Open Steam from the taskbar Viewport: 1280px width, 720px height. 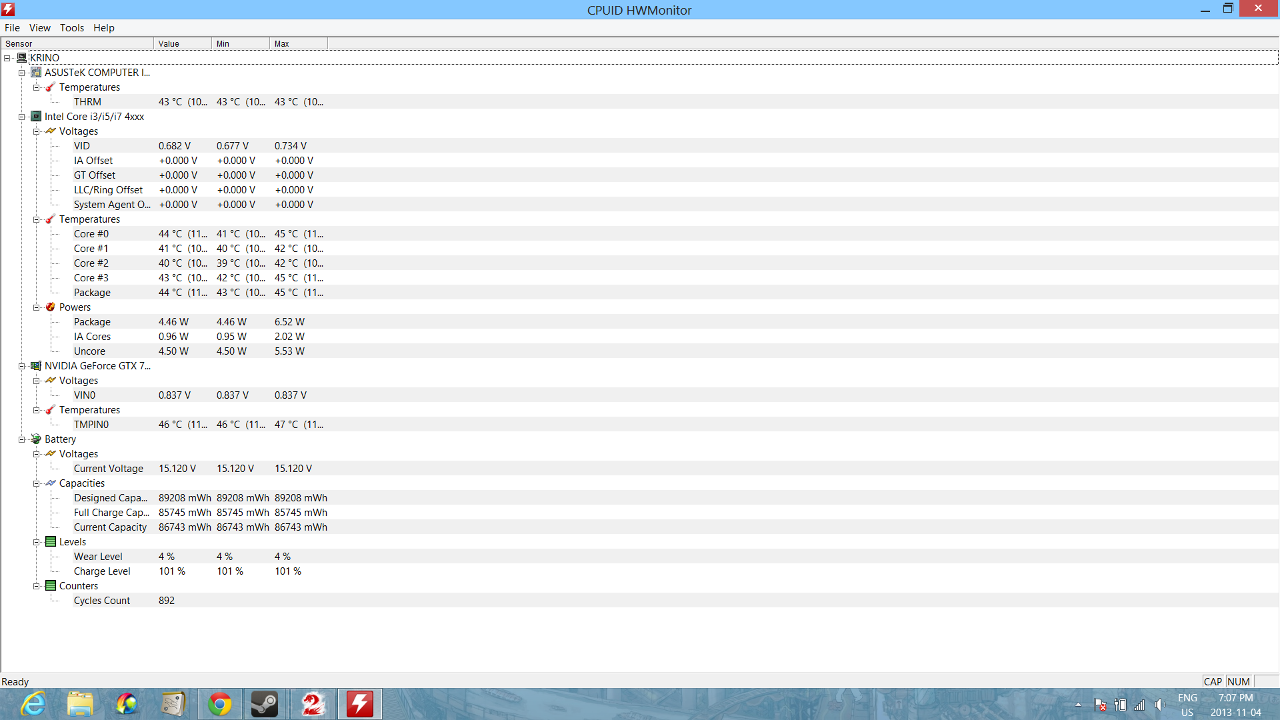coord(265,704)
